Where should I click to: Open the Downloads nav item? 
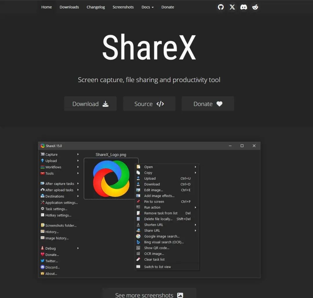(69, 7)
